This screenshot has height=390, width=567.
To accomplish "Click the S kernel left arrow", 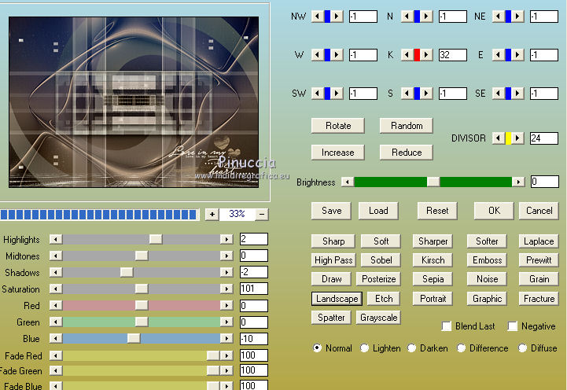I will [407, 94].
